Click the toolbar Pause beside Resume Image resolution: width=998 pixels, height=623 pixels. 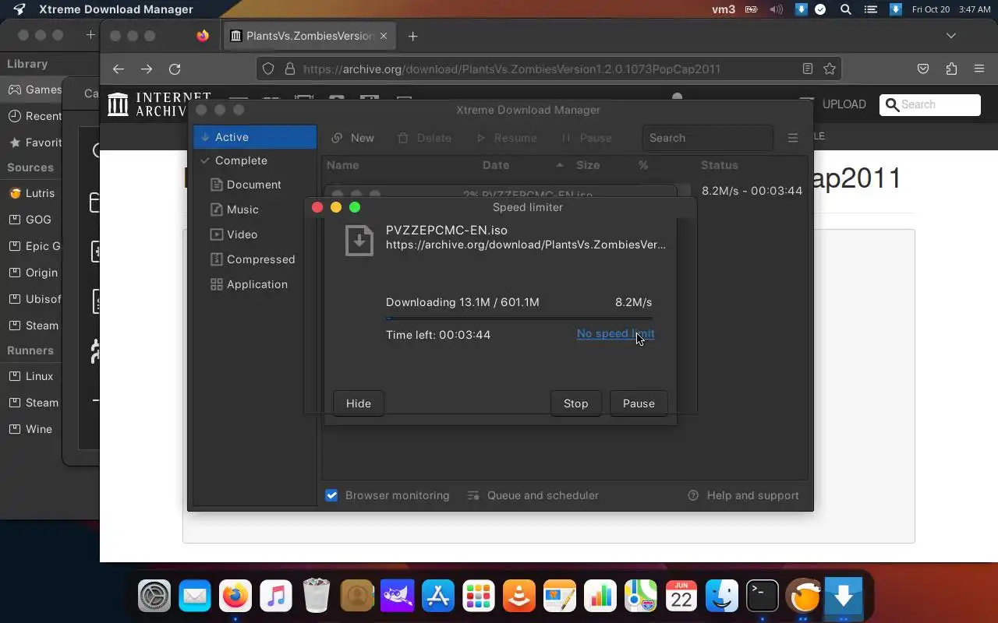pos(586,138)
